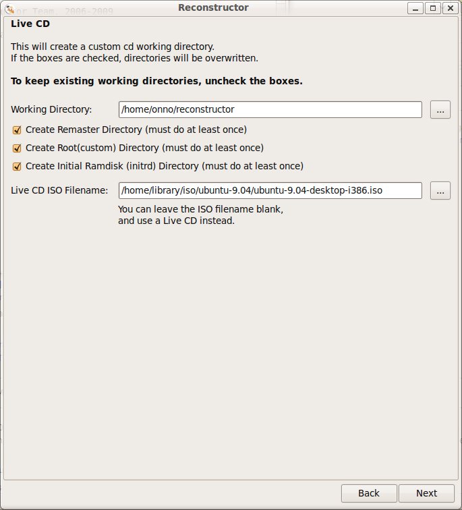This screenshot has width=462, height=510.
Task: Click 'Live CD ISO Filename:' label
Action: coord(59,190)
